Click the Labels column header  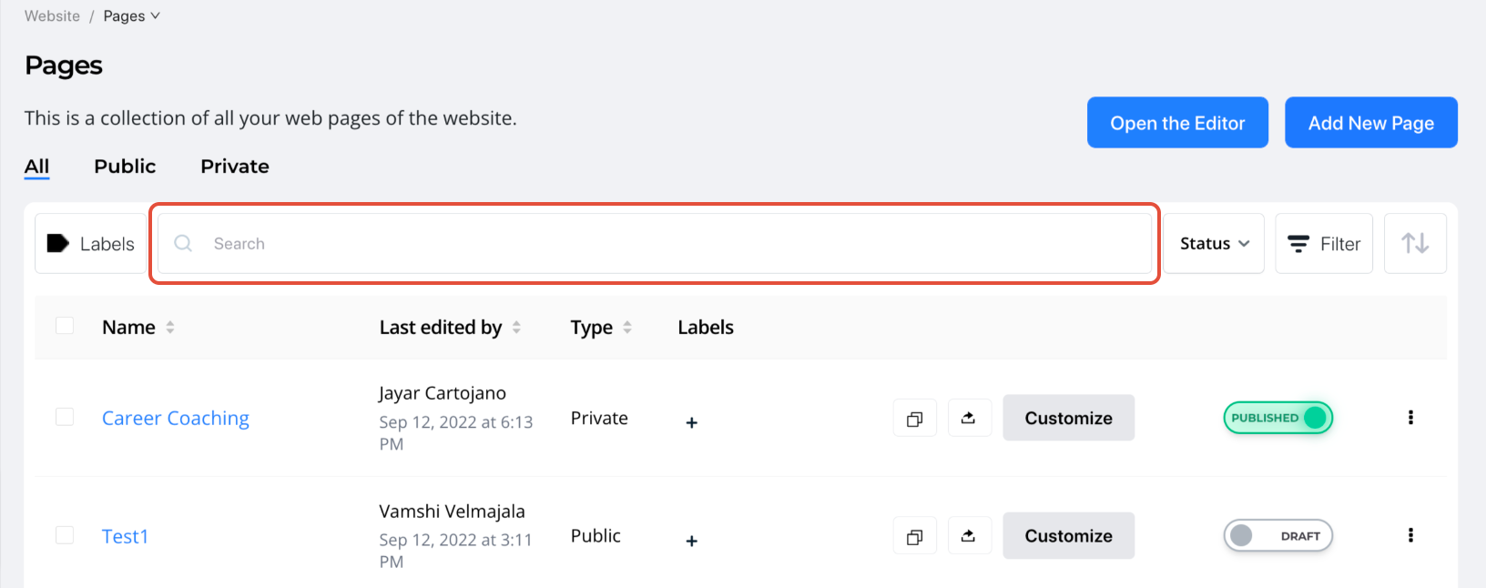click(706, 328)
